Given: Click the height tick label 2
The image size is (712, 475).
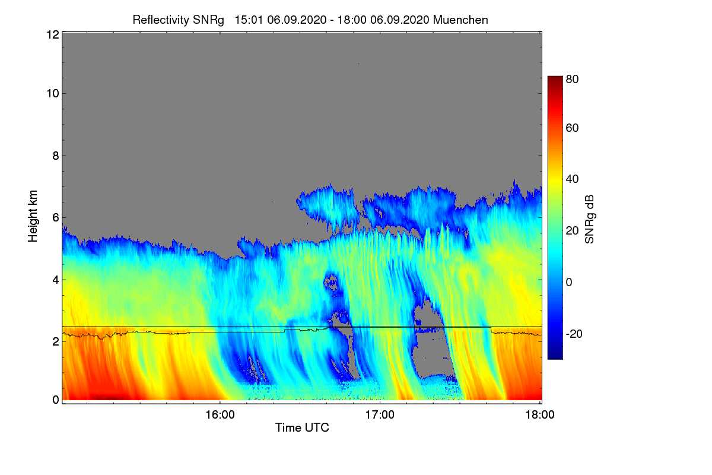Looking at the screenshot, I should click(55, 341).
